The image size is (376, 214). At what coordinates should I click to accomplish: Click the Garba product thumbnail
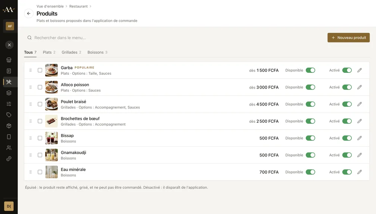51,70
